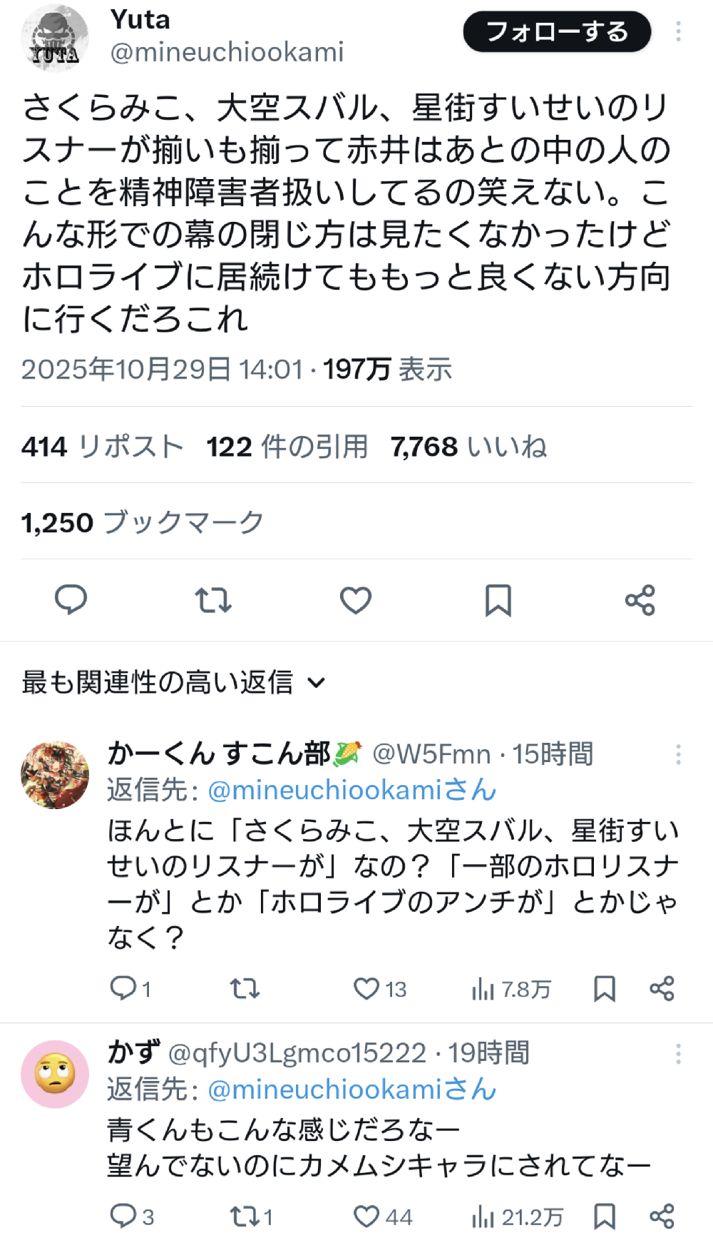Viewport: 713px width, 1238px height.
Task: Repost かーくん's reply
Action: (245, 989)
